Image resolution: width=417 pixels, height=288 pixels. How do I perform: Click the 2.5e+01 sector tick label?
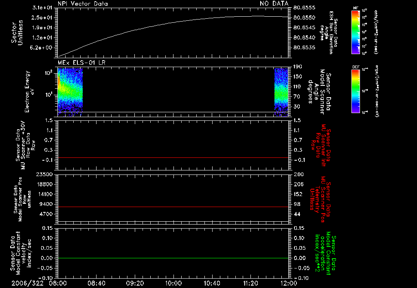[x=42, y=17]
